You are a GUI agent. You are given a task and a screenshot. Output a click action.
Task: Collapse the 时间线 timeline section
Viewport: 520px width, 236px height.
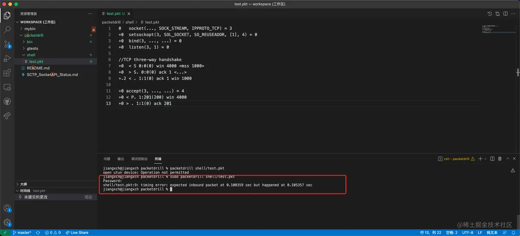pos(55,190)
